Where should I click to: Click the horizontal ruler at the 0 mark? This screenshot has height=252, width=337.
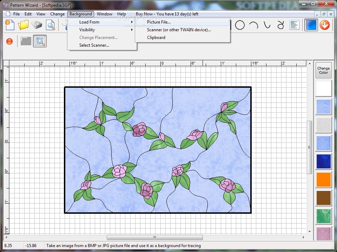pos(162,63)
